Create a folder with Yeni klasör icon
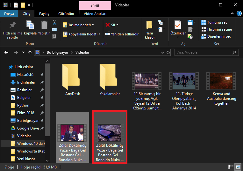This screenshot has width=243, height=171. pyautogui.click(x=150, y=26)
